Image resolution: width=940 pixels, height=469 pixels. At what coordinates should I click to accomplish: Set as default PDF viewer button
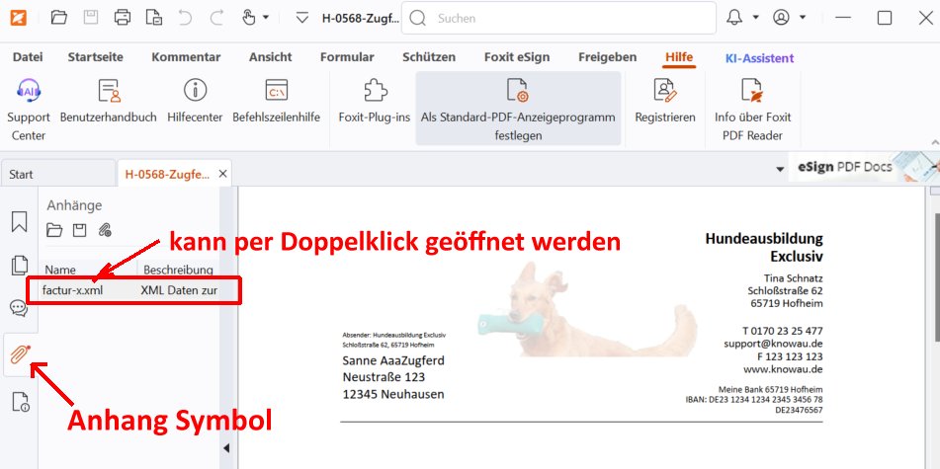pos(518,109)
